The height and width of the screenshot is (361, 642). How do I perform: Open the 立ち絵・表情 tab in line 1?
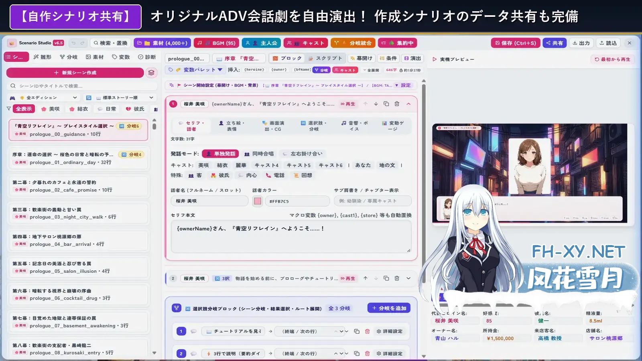click(232, 126)
